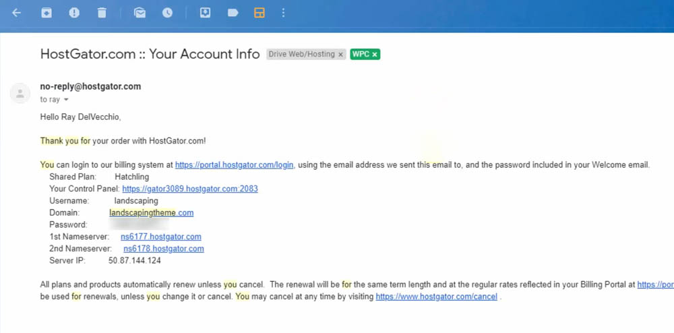Snooze the email with clock icon

coord(167,13)
